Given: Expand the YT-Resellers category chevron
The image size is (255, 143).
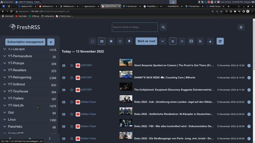Looking at the screenshot, I should pos(4,70).
